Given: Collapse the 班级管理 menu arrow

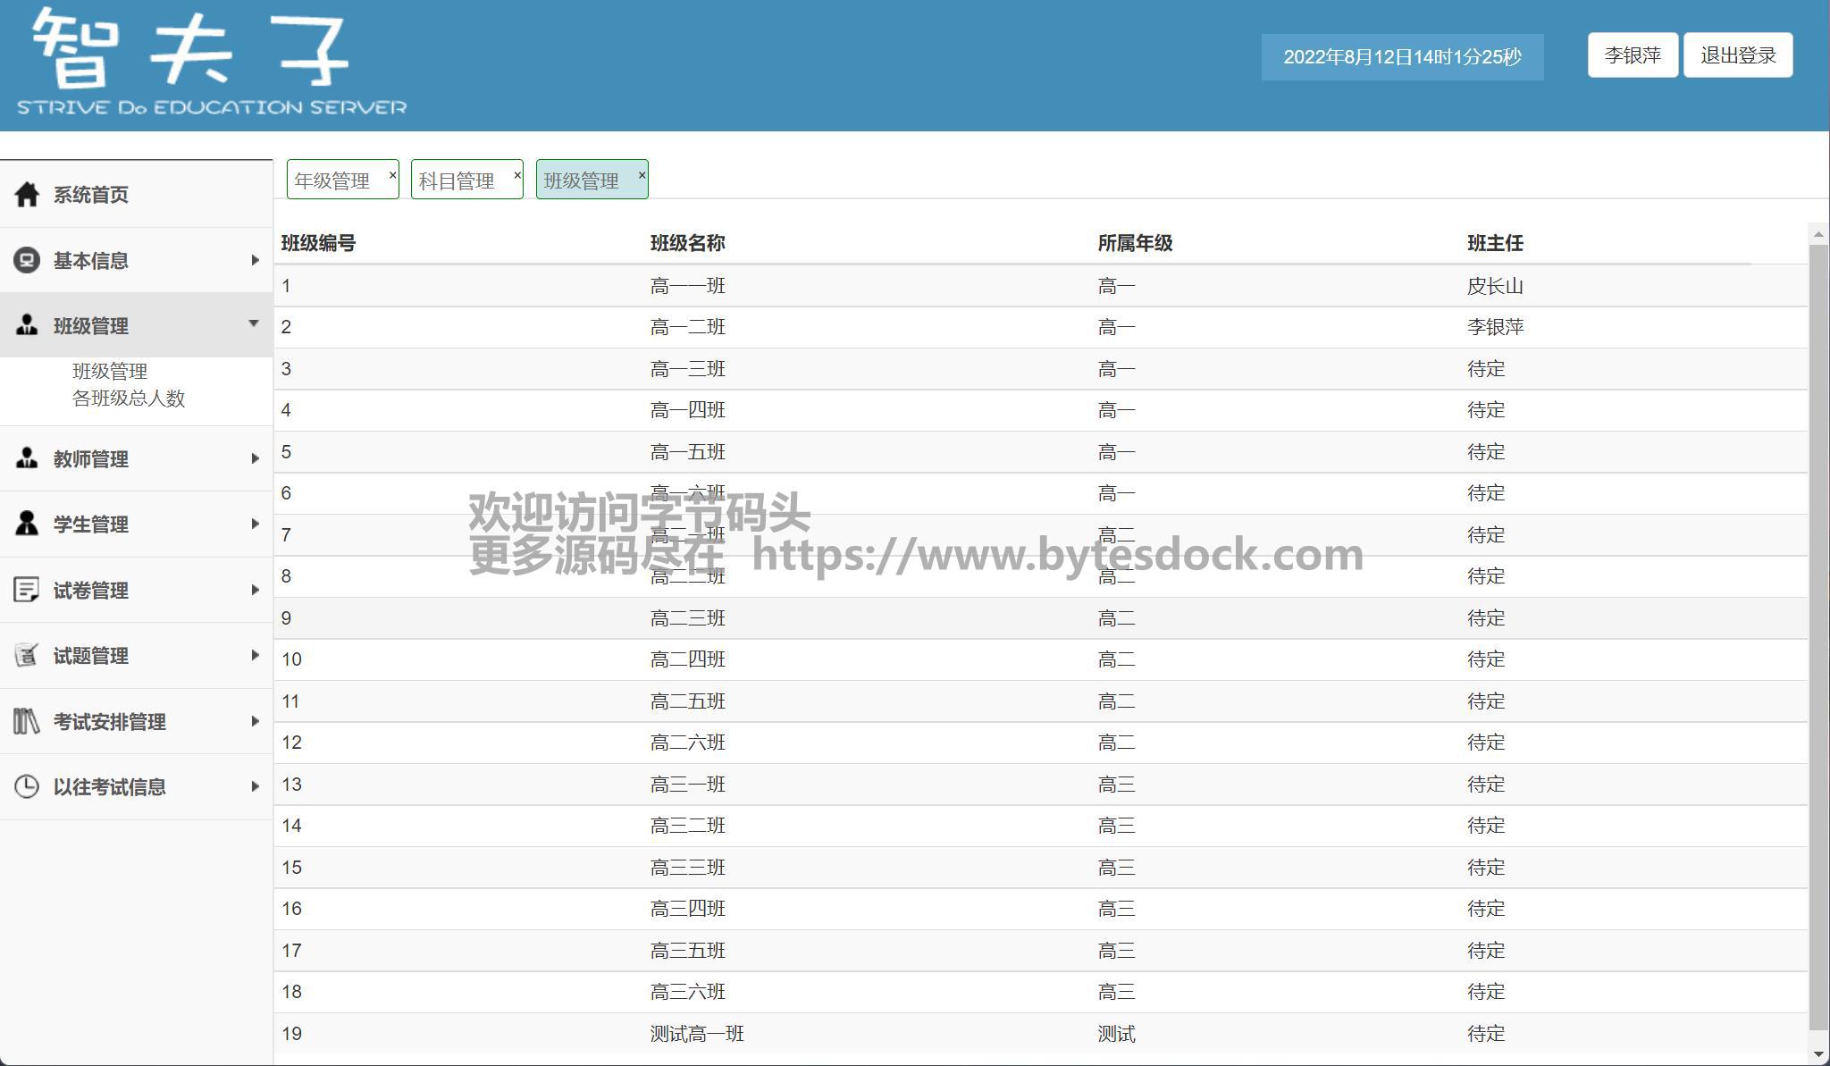Looking at the screenshot, I should pyautogui.click(x=254, y=323).
